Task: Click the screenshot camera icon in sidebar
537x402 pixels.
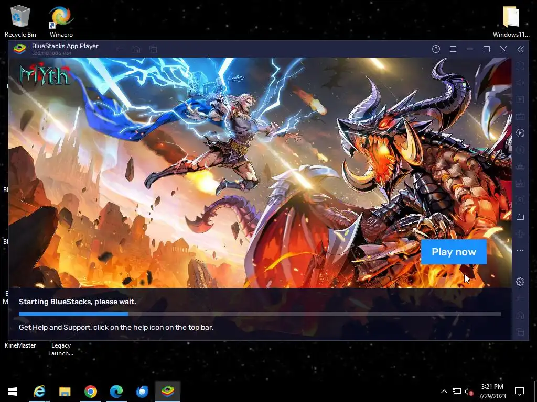Action: click(x=520, y=200)
